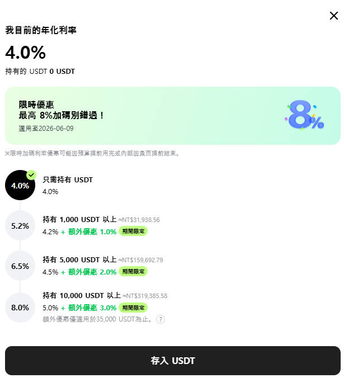344x378 pixels.
Task: Click the 8% promo illustration icon
Action: (x=305, y=116)
